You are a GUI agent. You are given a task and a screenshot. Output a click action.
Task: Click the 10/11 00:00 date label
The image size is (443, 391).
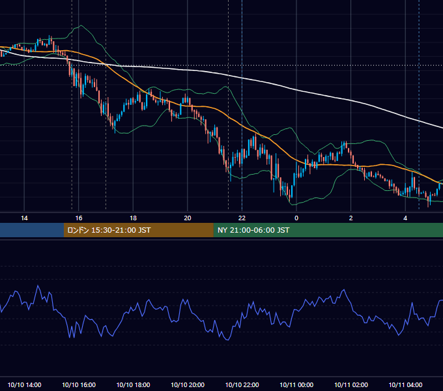point(296,384)
